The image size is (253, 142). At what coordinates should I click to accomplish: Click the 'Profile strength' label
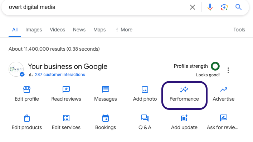191,66
